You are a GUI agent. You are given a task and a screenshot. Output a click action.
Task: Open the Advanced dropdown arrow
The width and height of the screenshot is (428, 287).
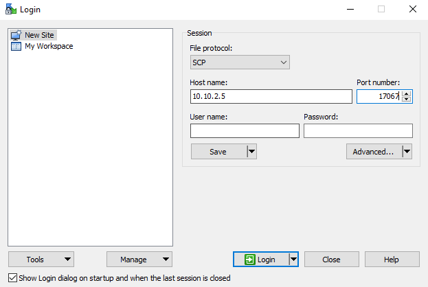(407, 152)
